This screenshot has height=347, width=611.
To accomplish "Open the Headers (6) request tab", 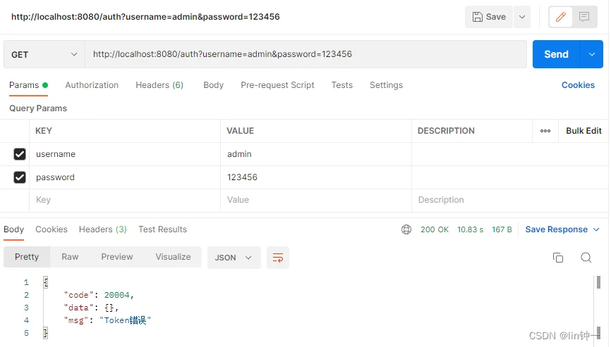I will [x=159, y=85].
